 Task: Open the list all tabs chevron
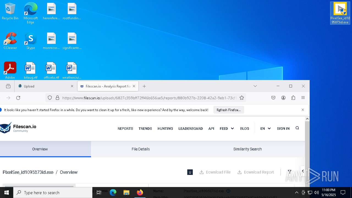[x=255, y=86]
